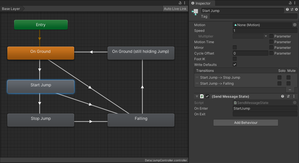The width and height of the screenshot is (299, 163).
Task: Open the Animator window three-dot menu
Action: click(185, 3)
